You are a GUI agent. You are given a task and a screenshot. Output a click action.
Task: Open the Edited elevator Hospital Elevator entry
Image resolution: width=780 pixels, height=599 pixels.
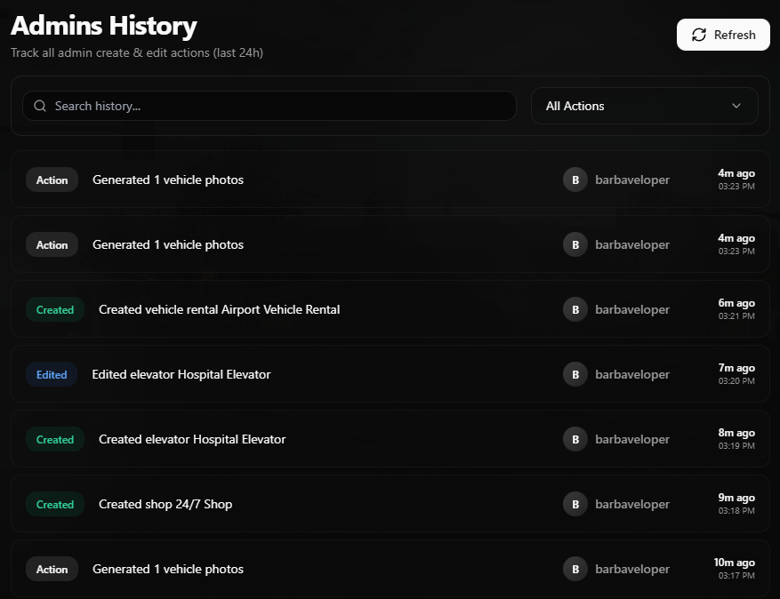pos(181,374)
